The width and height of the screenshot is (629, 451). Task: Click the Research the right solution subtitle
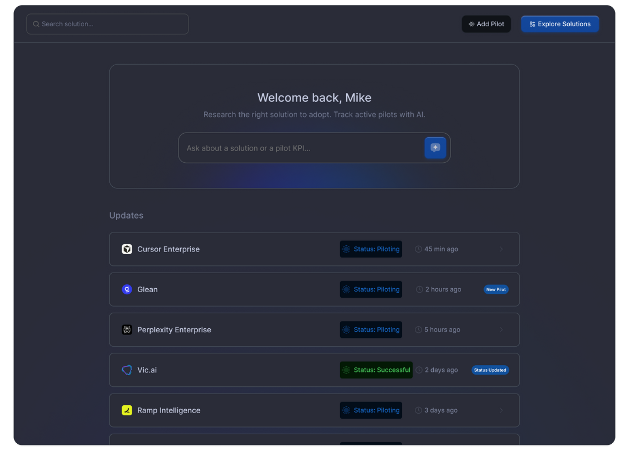314,115
